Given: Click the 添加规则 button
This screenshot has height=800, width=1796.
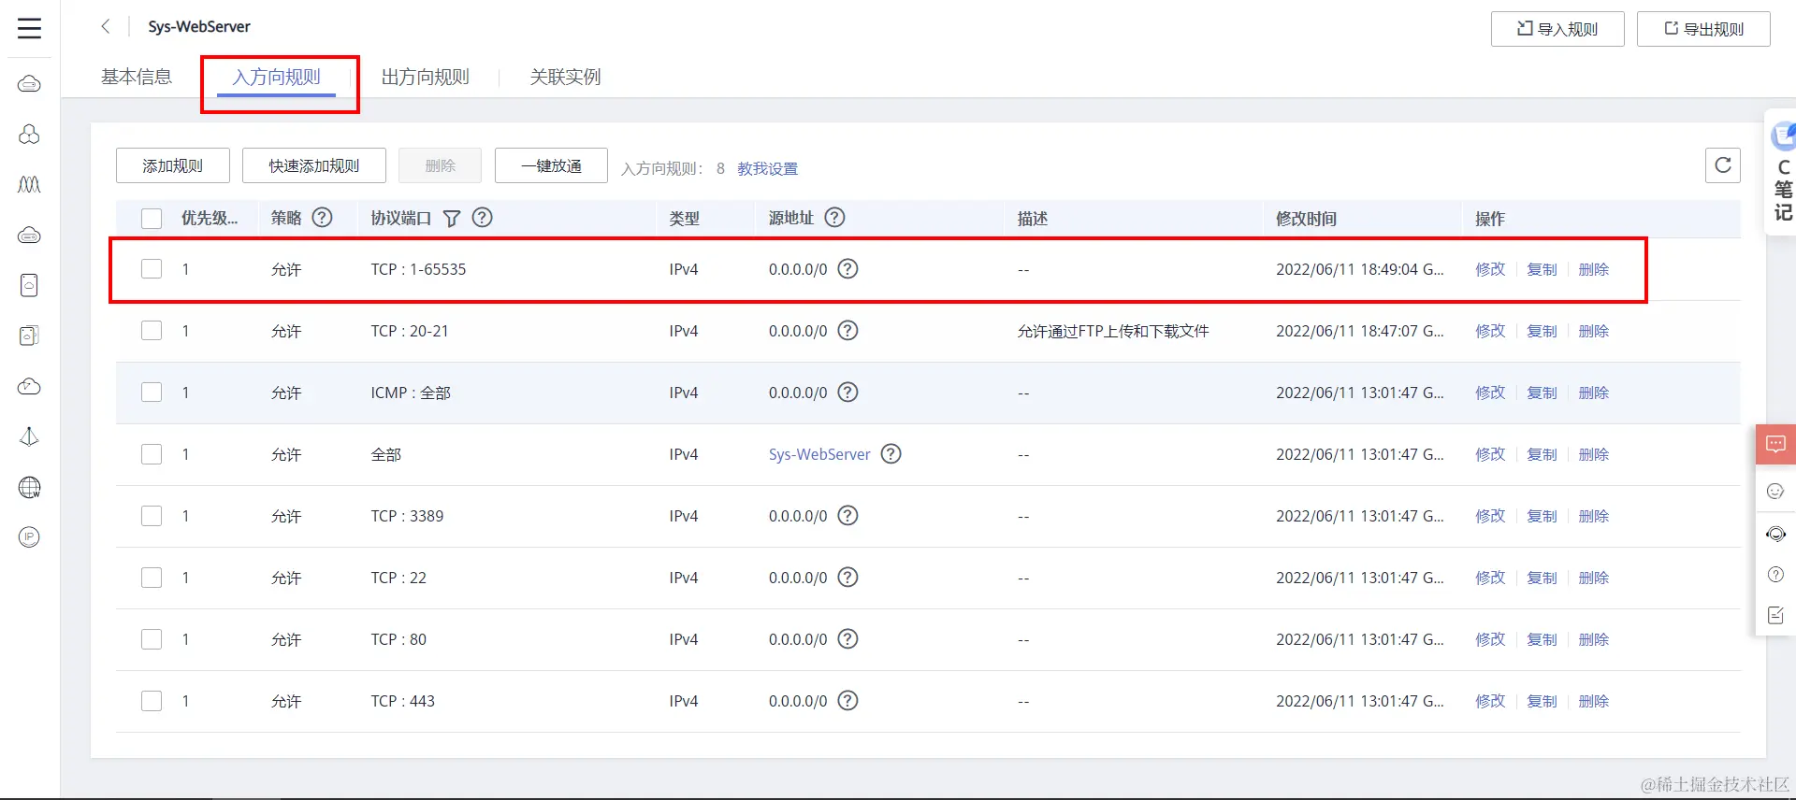Looking at the screenshot, I should click(x=173, y=165).
